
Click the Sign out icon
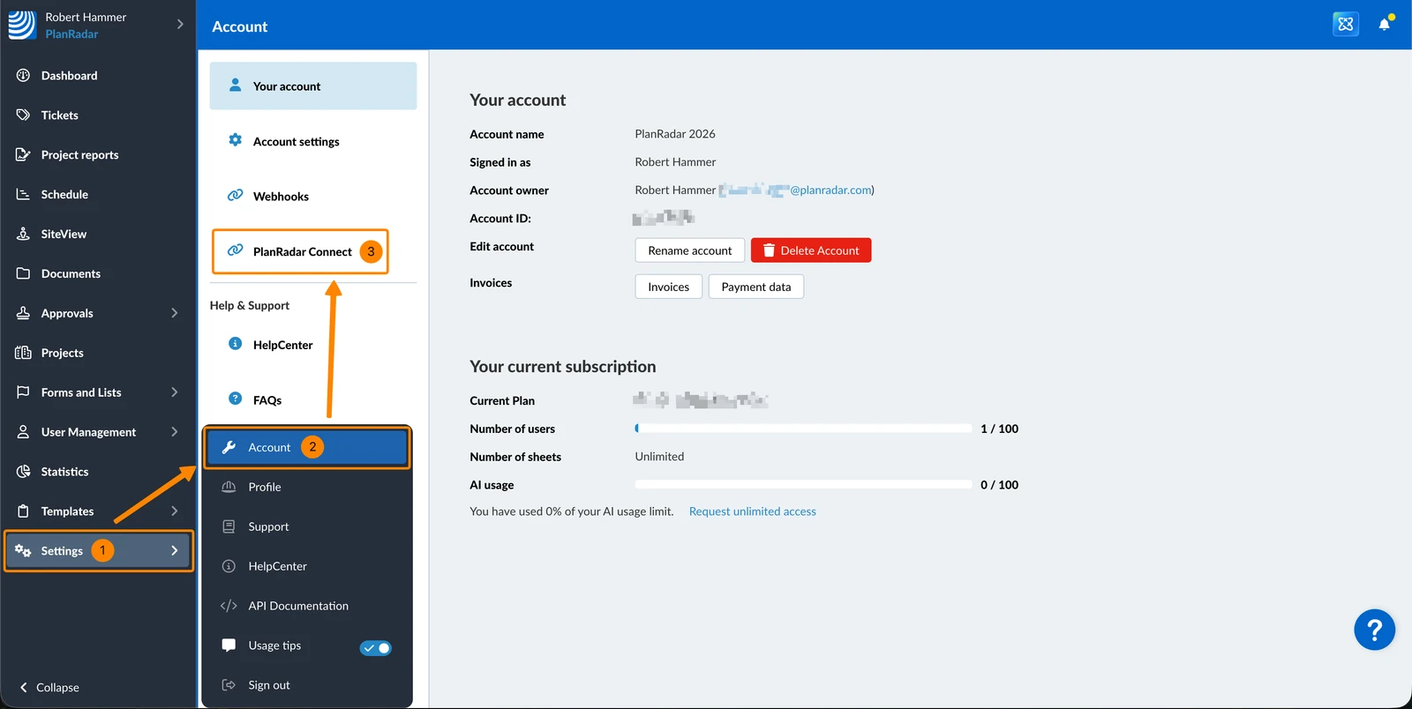[229, 685]
